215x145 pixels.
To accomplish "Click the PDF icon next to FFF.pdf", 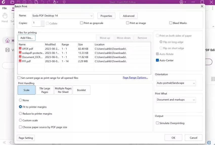I will (x=20, y=61).
